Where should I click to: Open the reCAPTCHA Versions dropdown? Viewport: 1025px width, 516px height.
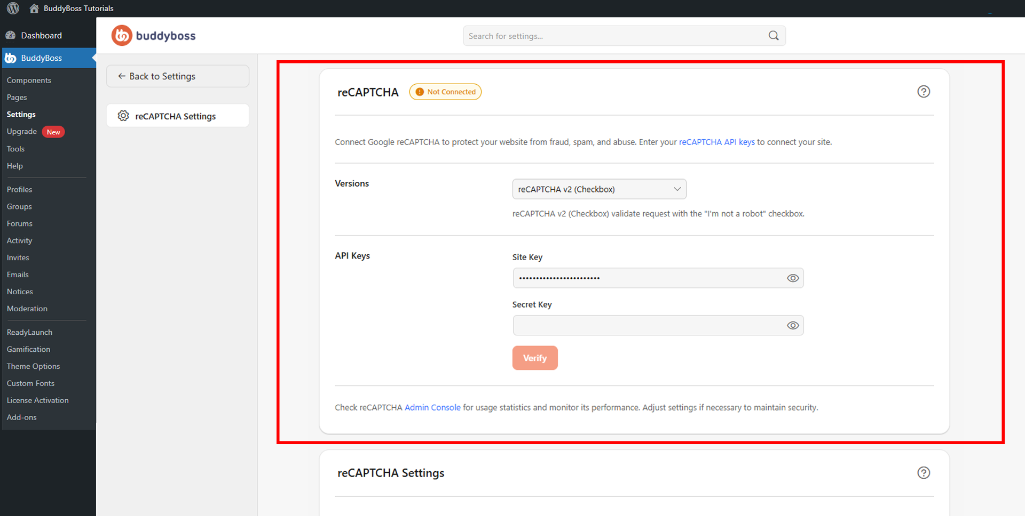(x=599, y=189)
